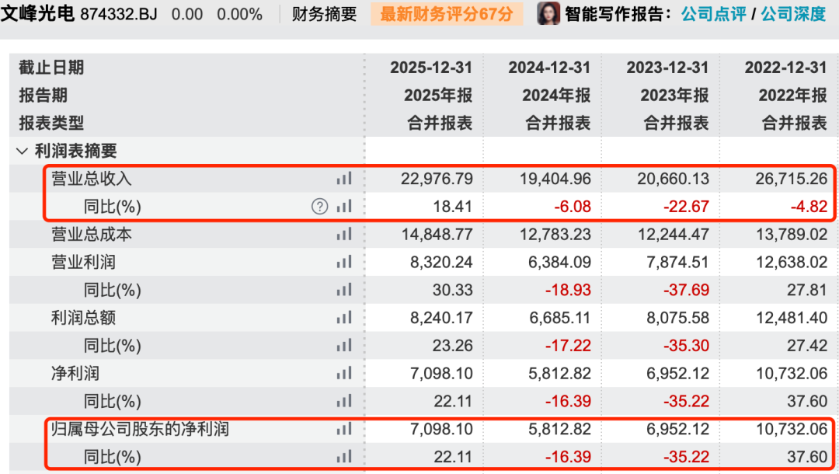Click operating profit growth 30.33
This screenshot has width=839, height=474.
(453, 290)
